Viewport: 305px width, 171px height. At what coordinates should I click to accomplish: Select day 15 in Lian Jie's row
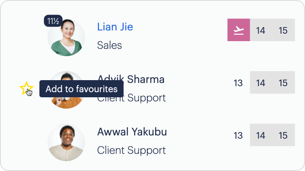tap(284, 30)
